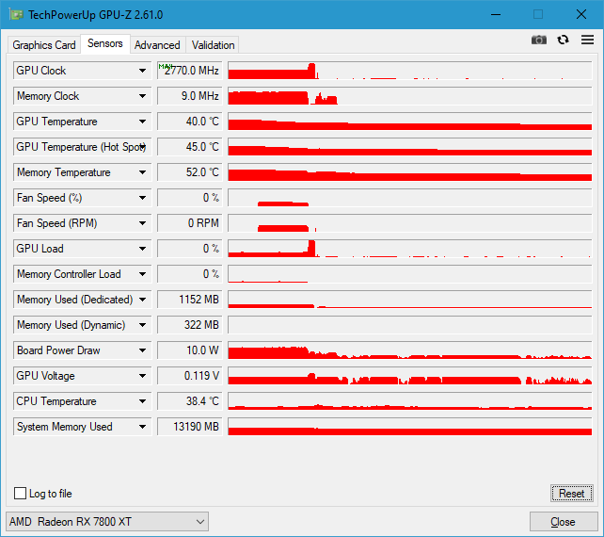
Task: Click the GPU Temperature history graph
Action: [410, 122]
